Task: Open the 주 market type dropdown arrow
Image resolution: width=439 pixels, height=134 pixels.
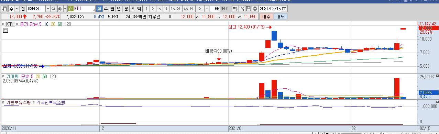Action: click(17, 9)
